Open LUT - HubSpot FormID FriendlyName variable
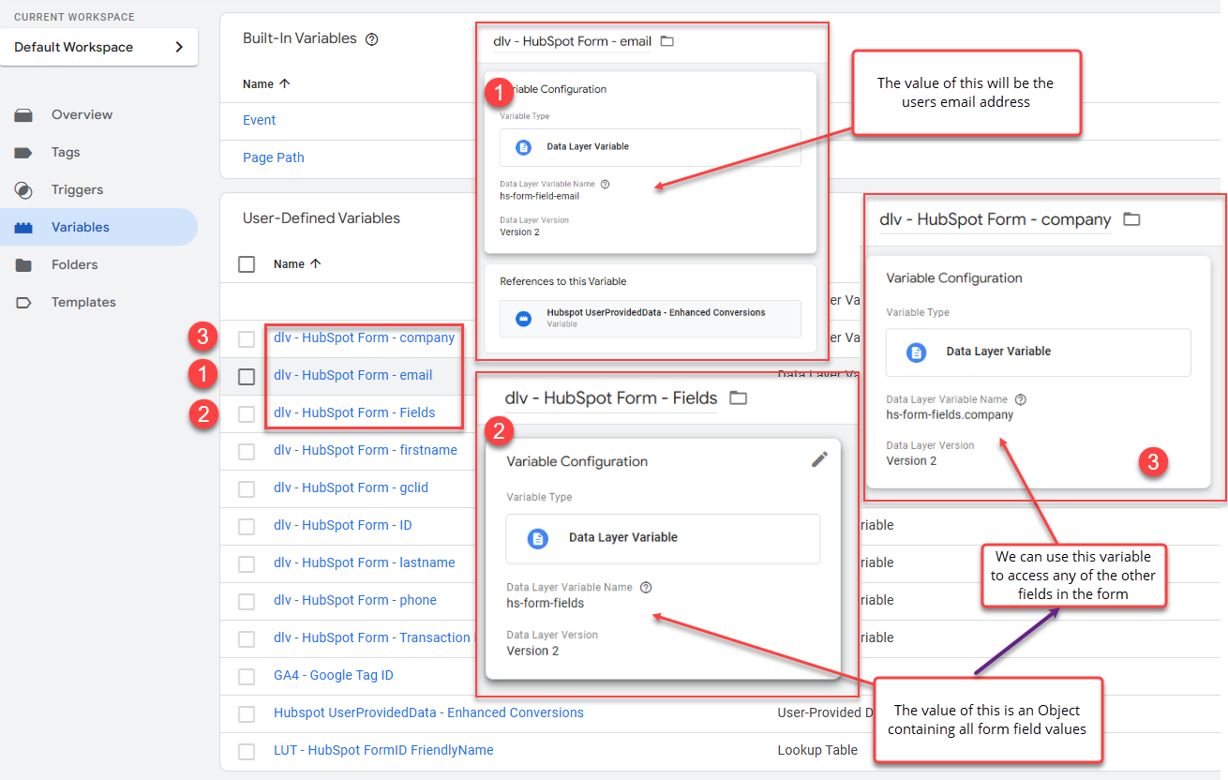Screen dimensions: 1228x780 383,750
